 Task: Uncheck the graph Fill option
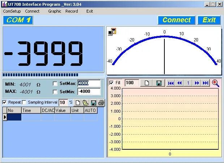click(111, 83)
